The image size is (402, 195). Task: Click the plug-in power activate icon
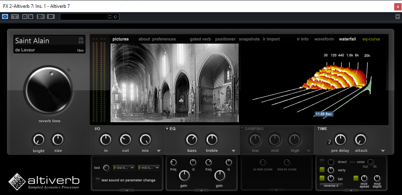click(x=5, y=17)
